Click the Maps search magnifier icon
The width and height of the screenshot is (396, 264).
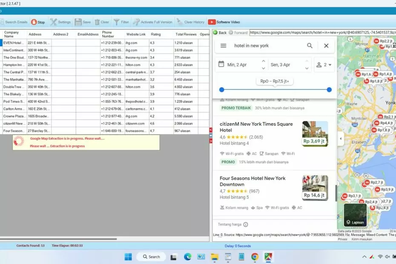[310, 46]
